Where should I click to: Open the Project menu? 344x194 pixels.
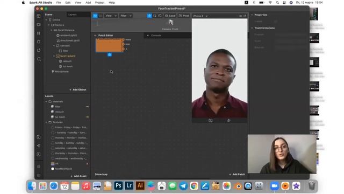(99, 3)
